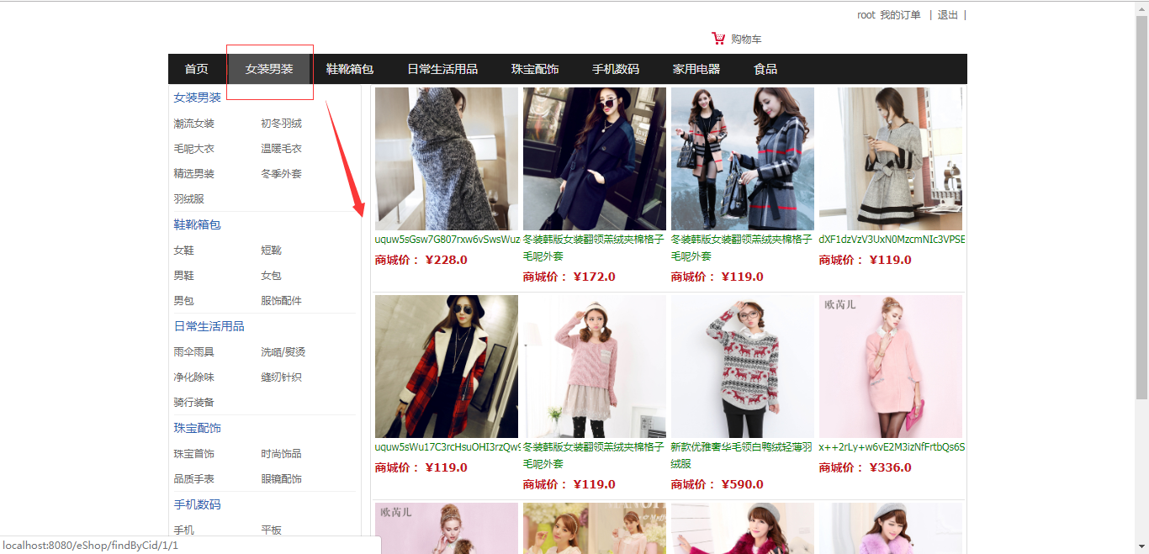
Task: Open the red plaid coat product image
Action: click(447, 367)
